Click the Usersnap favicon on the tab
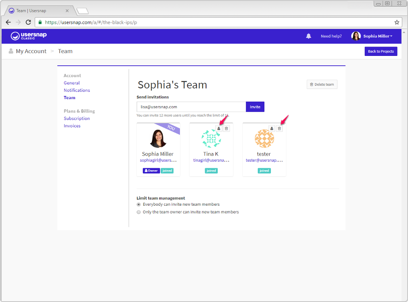408x302 pixels. [x=11, y=11]
